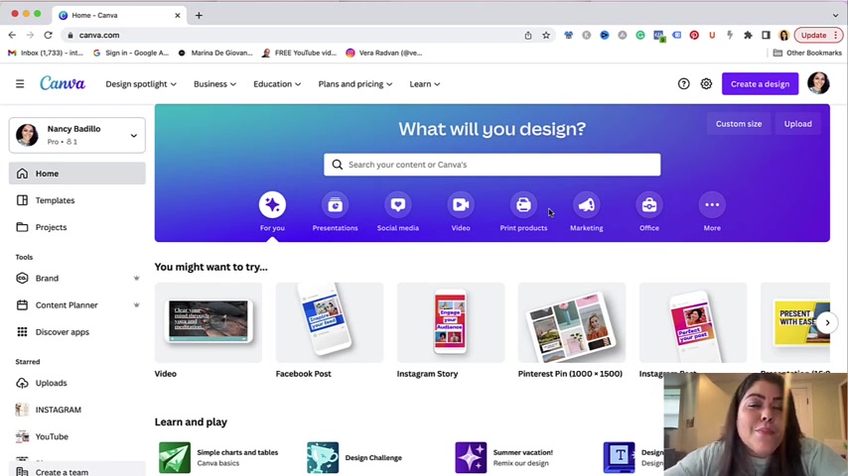This screenshot has width=848, height=476.
Task: Open Discover apps in sidebar
Action: point(76,332)
